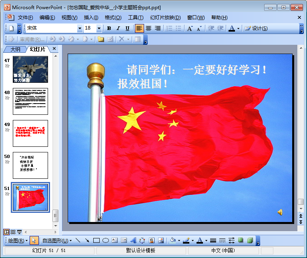The image size is (307, 258).
Task: Apply the formatting toolbar font color
Action: point(232,28)
